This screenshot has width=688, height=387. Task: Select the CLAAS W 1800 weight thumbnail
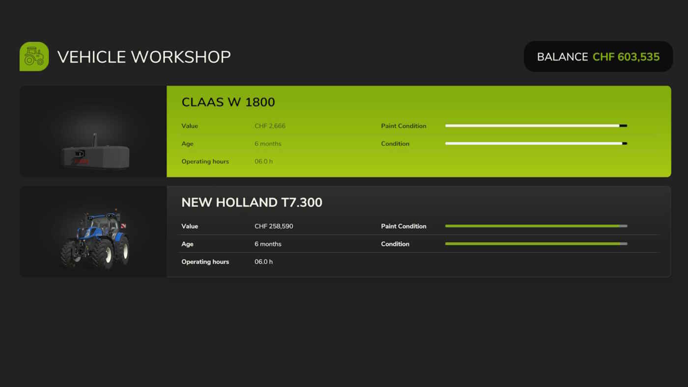point(95,152)
